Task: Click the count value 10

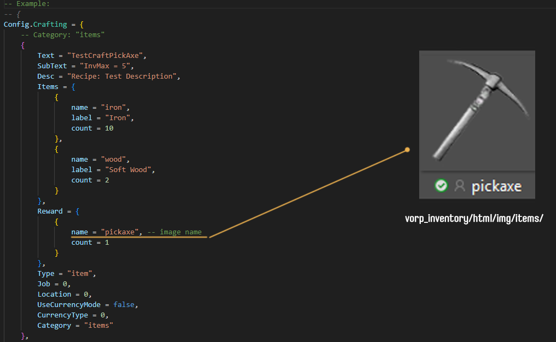Action: coord(109,128)
